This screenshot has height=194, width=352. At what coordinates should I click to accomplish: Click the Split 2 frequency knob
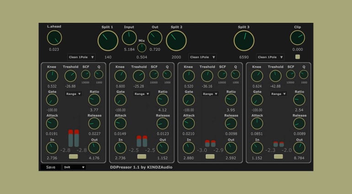coord(176,41)
